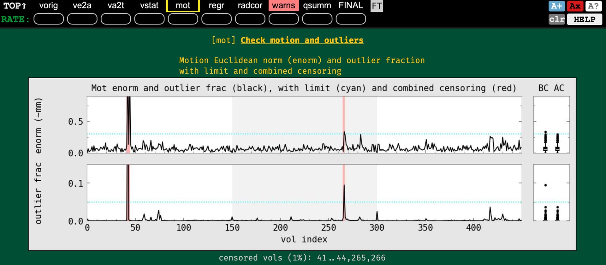Open the FINAL section tab
This screenshot has width=606, height=265.
351,6
